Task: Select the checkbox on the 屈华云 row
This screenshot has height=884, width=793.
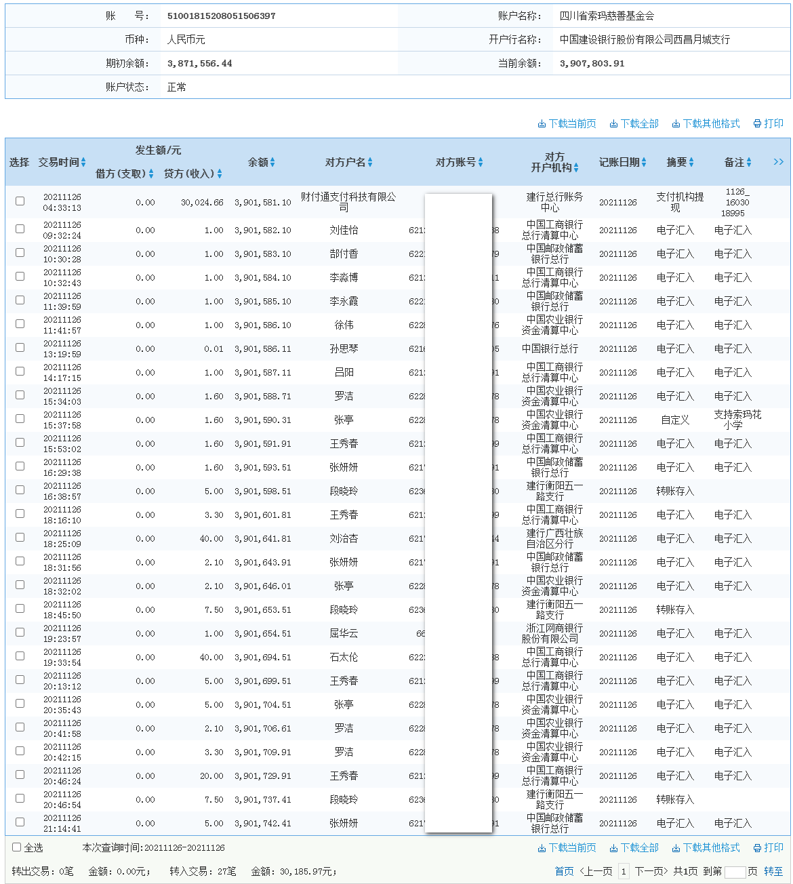Action: click(x=20, y=632)
